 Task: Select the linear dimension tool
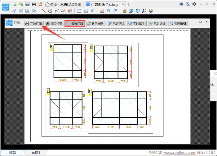(79, 11)
